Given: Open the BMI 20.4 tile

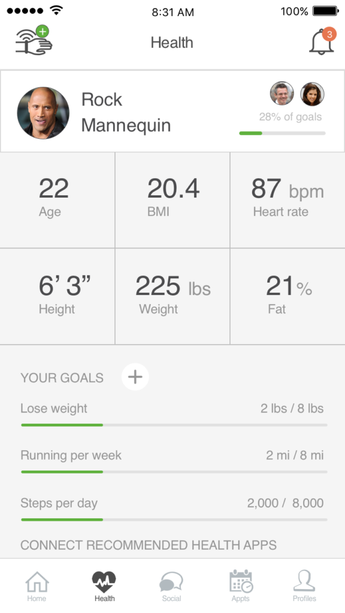Looking at the screenshot, I should coord(172,200).
